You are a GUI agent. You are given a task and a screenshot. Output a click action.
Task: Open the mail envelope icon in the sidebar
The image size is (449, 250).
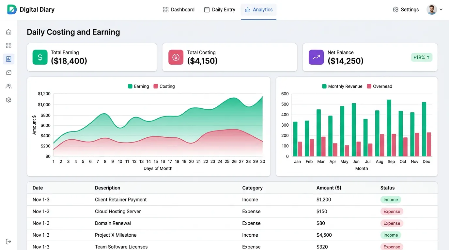9,73
